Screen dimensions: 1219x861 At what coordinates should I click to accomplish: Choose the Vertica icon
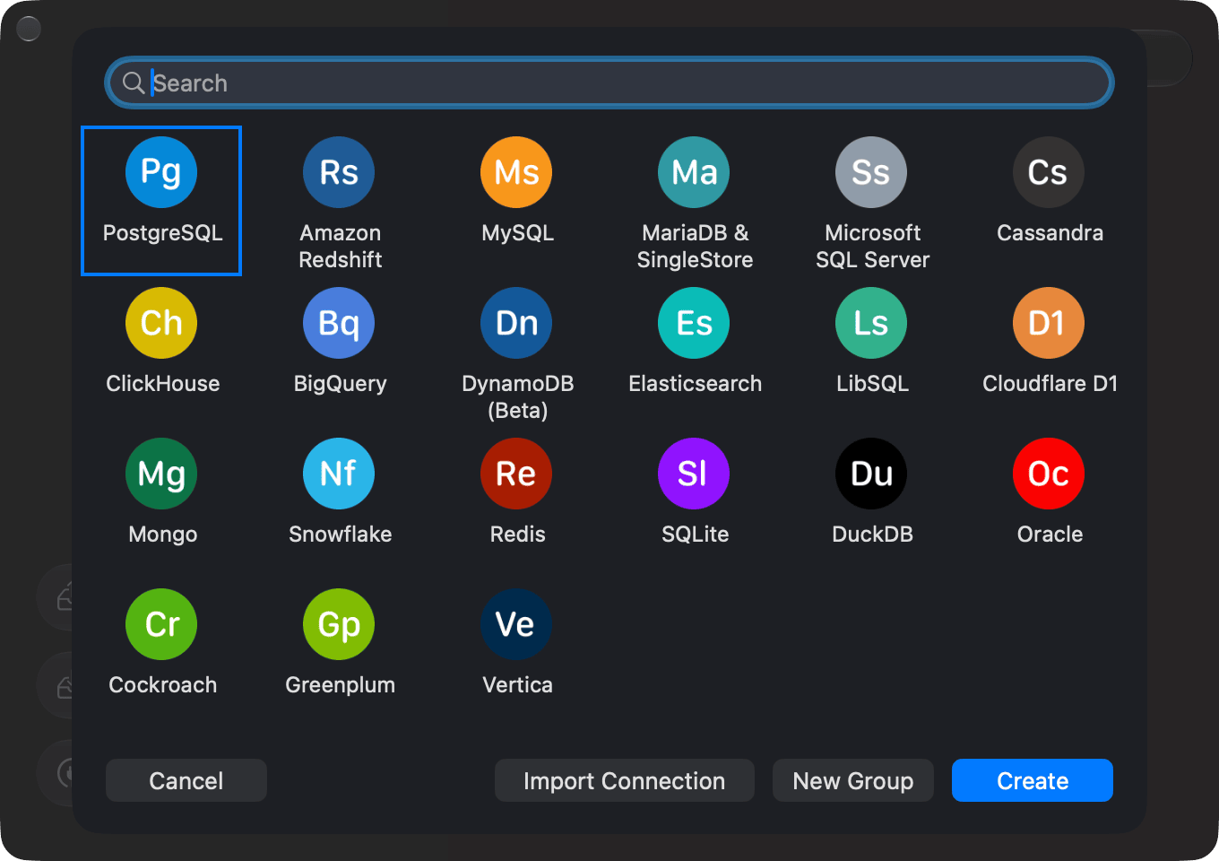coord(516,624)
